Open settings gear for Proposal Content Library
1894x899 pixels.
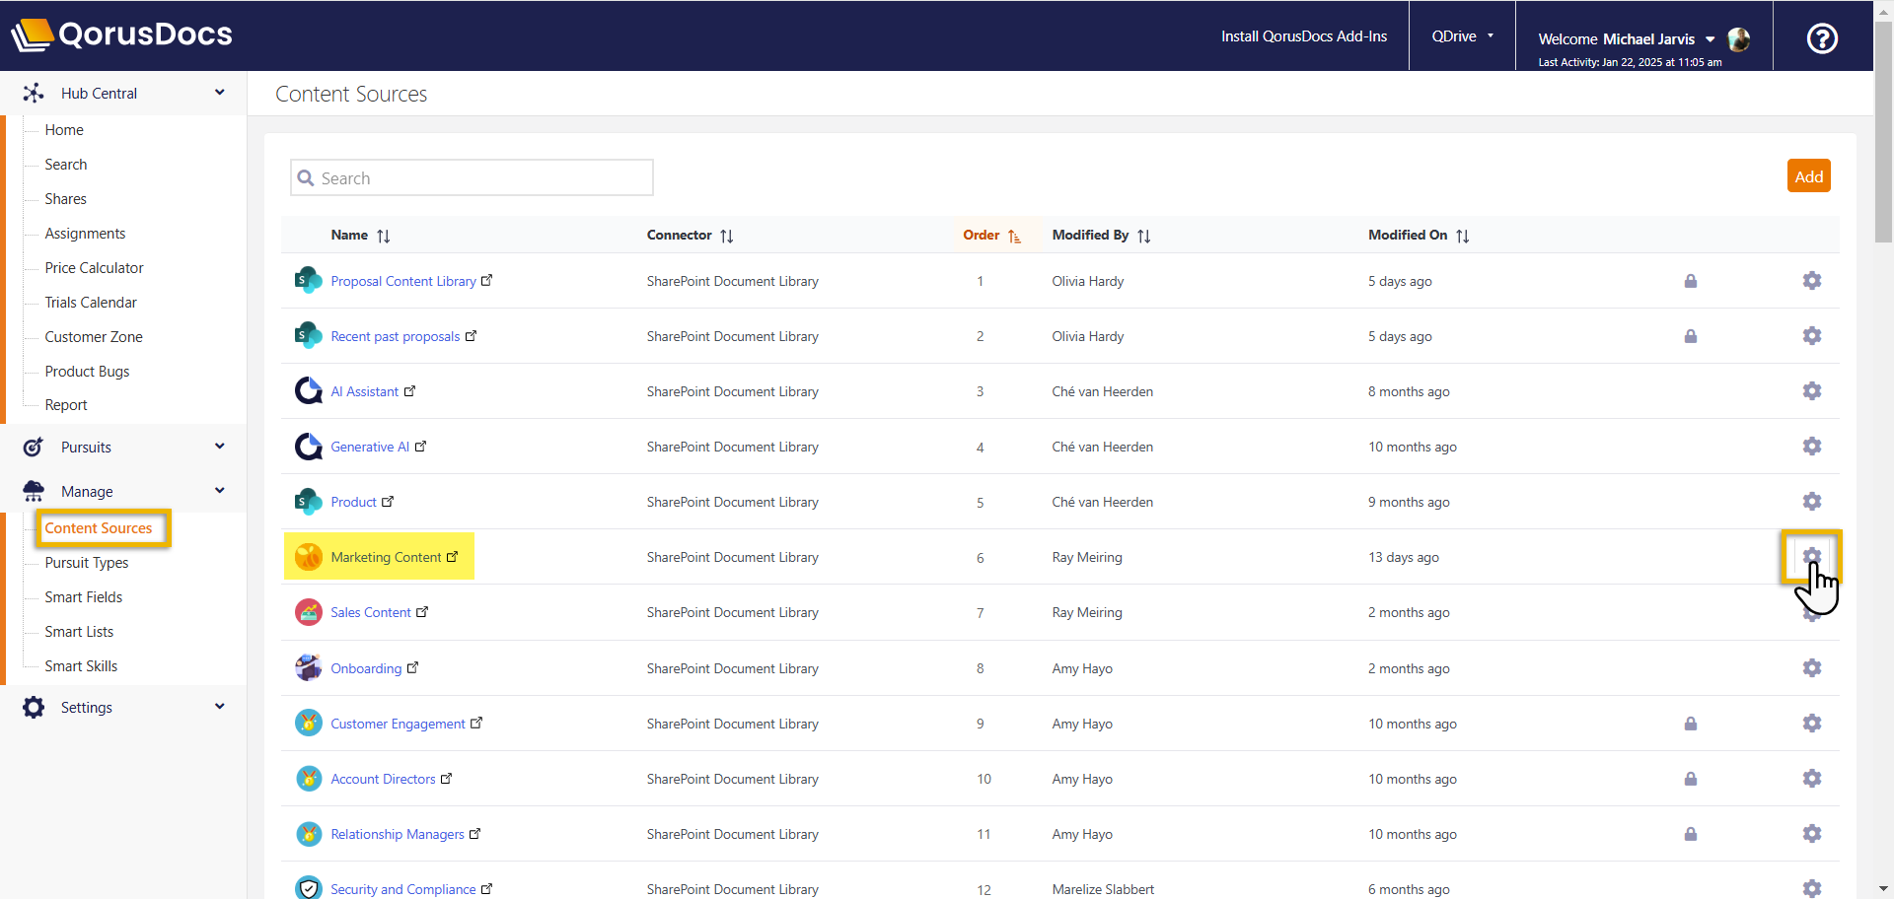click(x=1811, y=281)
